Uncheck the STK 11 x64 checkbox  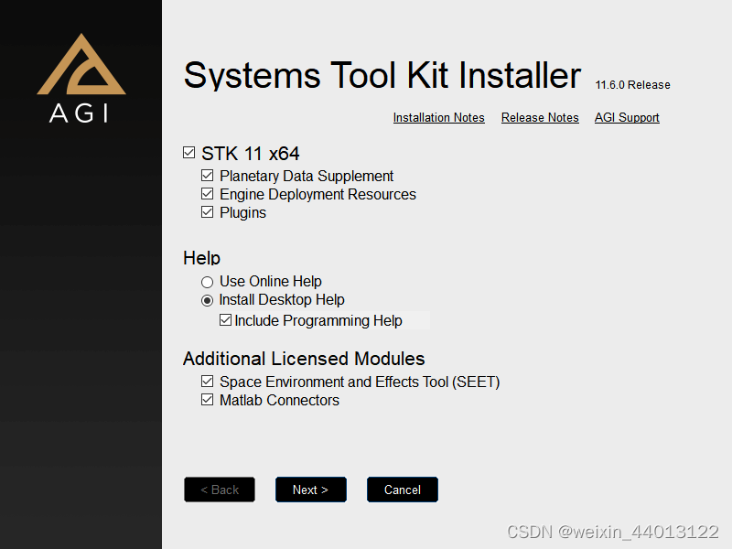point(189,153)
